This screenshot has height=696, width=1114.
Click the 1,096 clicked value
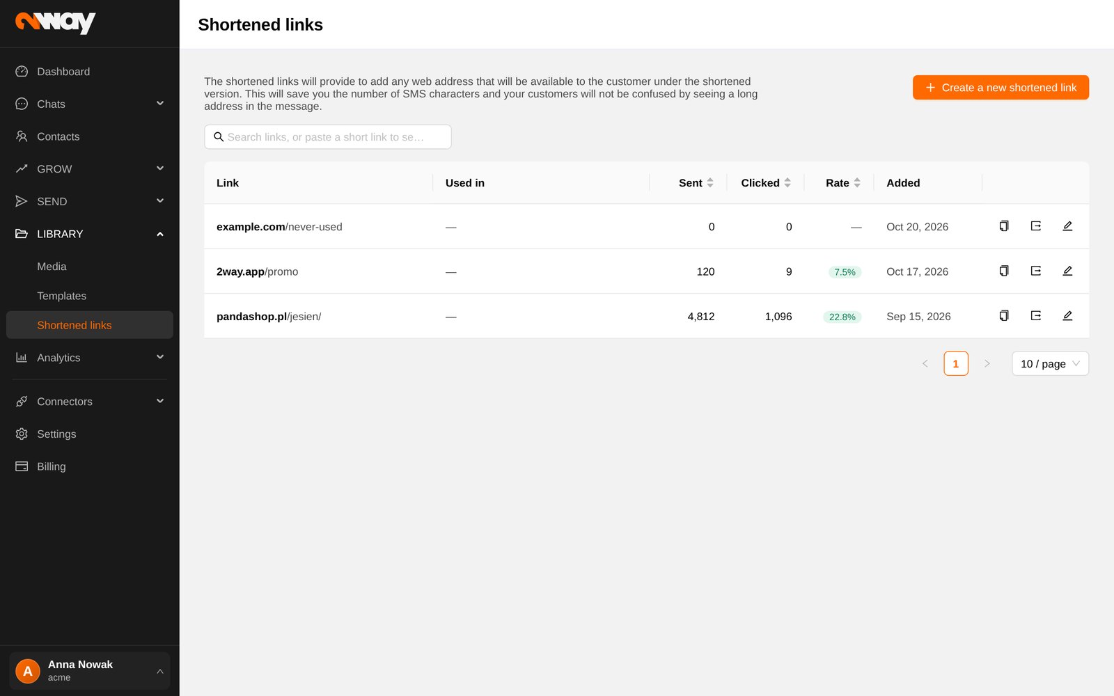tap(778, 317)
